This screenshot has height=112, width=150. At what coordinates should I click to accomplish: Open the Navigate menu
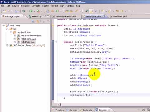click(36, 6)
